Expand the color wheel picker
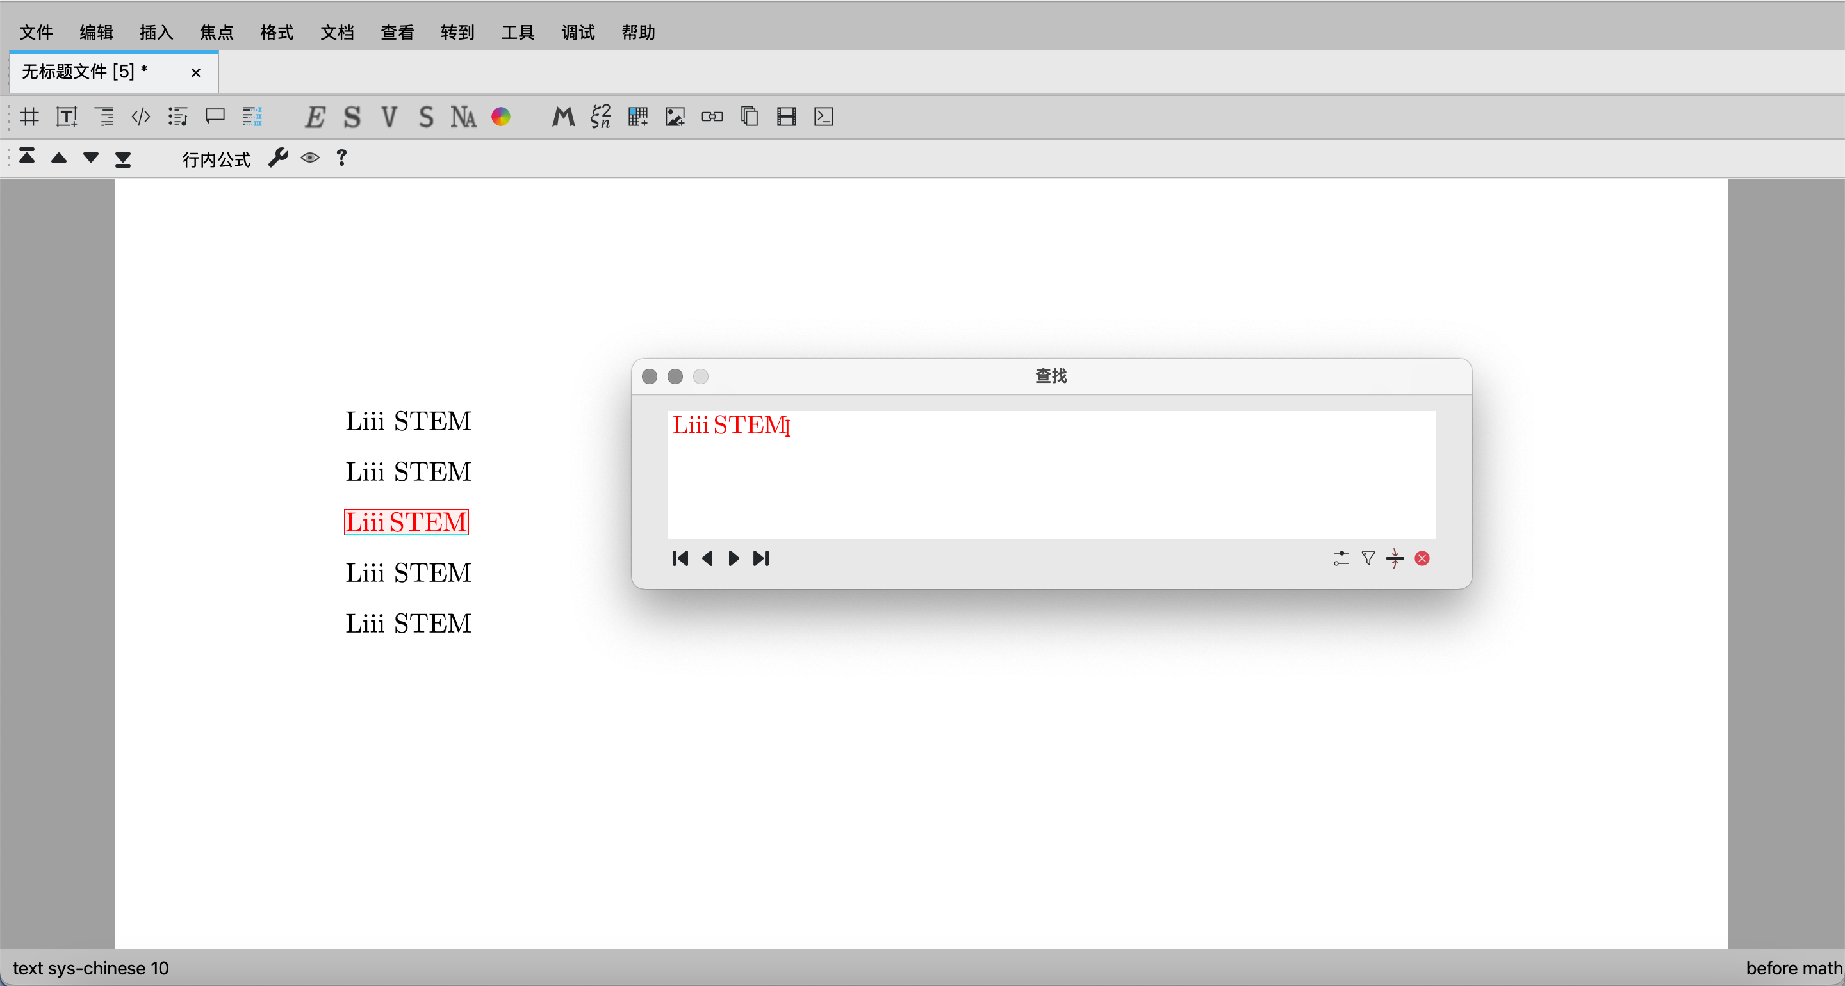 [500, 117]
